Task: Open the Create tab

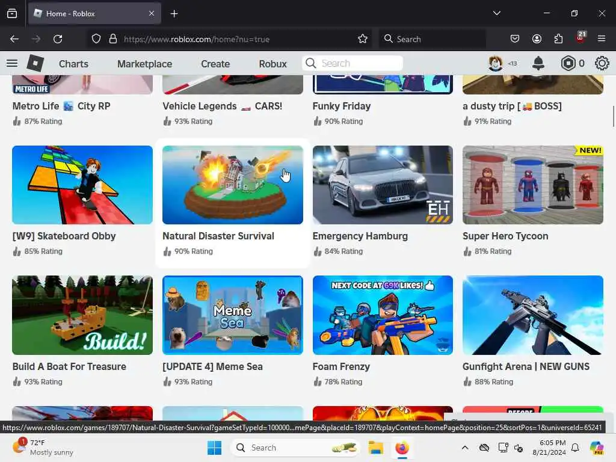Action: point(215,64)
